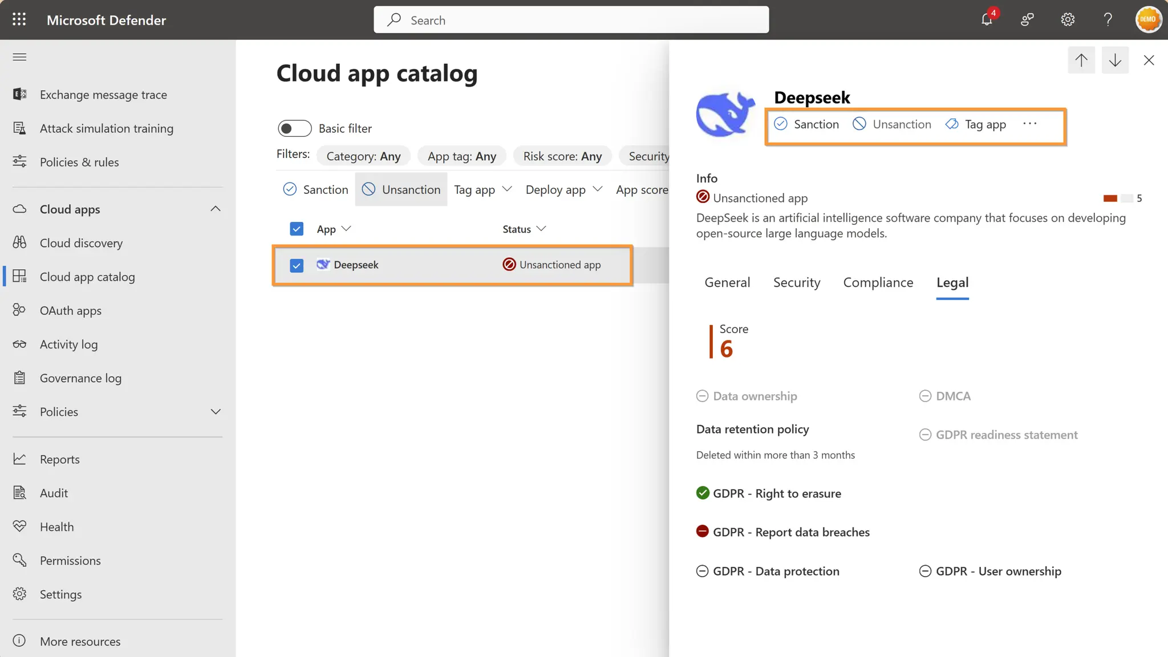Image resolution: width=1168 pixels, height=657 pixels.
Task: Toggle the Basic filter switch
Action: tap(294, 128)
